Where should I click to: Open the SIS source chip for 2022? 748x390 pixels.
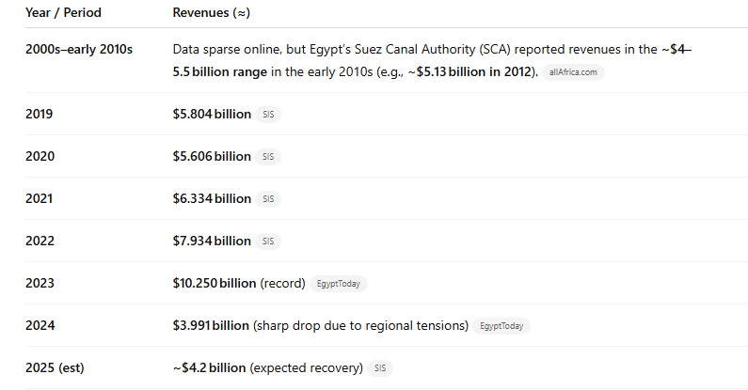pyautogui.click(x=268, y=242)
